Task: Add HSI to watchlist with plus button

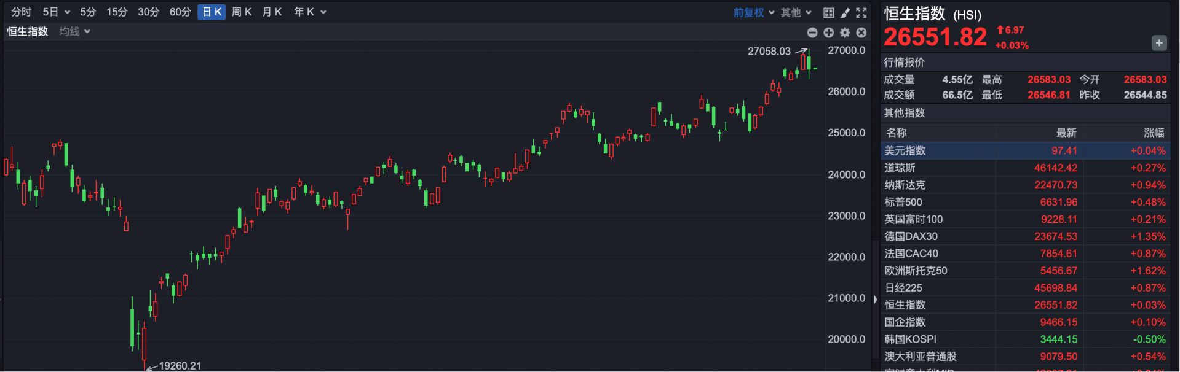Action: coord(1158,43)
